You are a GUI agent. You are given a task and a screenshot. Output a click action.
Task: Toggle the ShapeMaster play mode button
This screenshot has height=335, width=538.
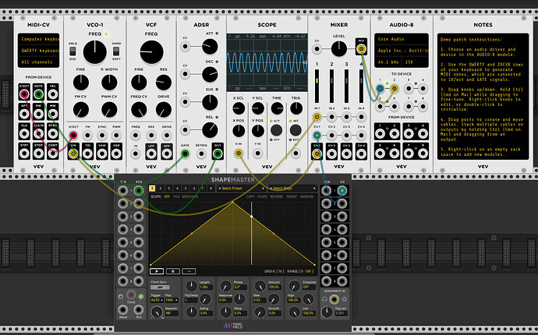[157, 271]
